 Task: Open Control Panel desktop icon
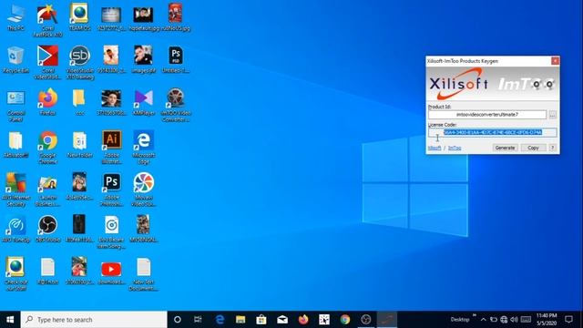pos(15,106)
